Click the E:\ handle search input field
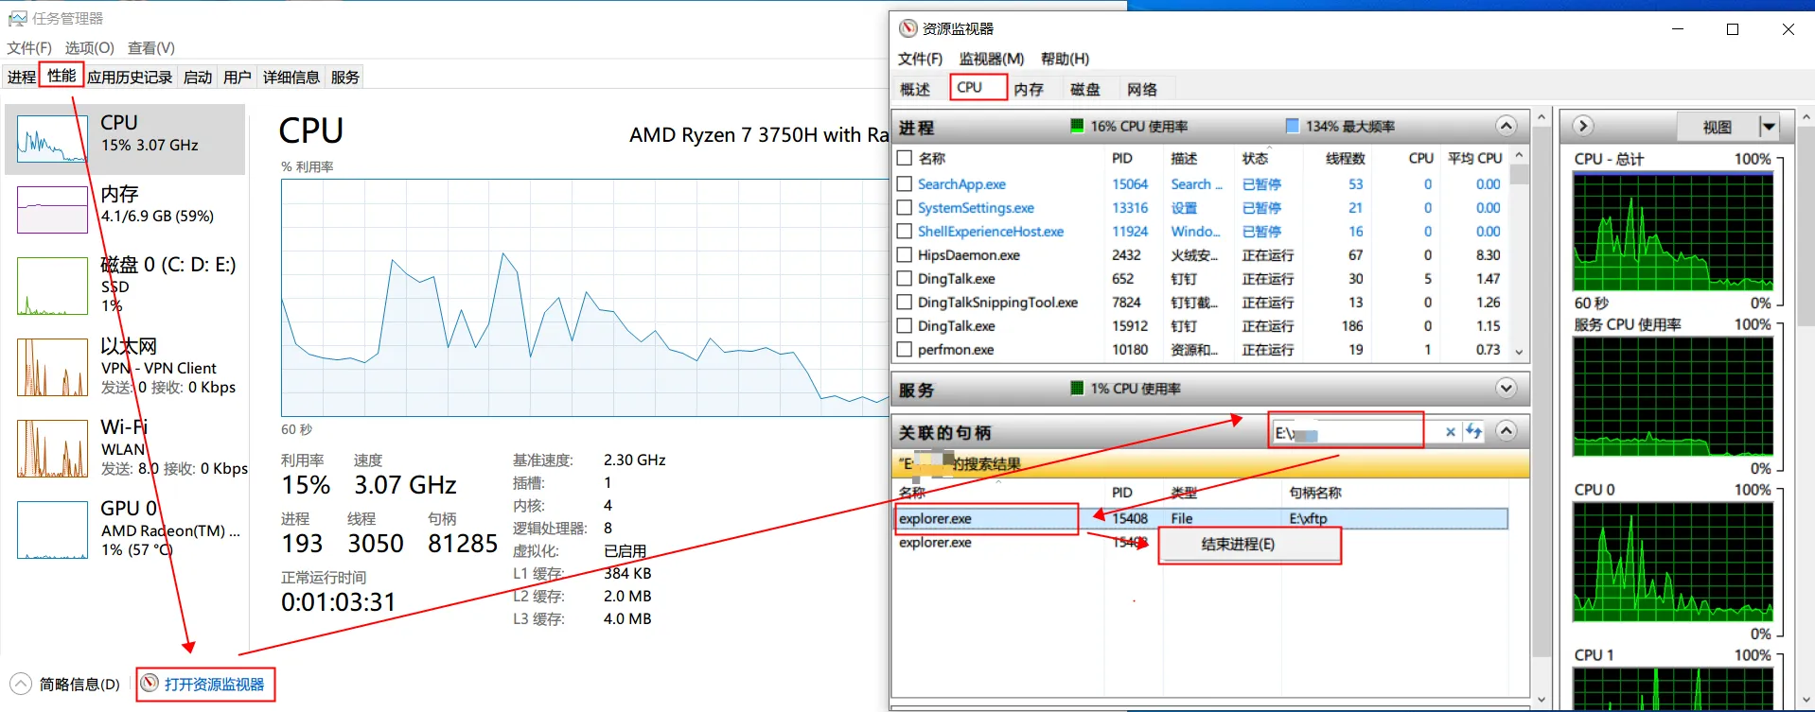This screenshot has width=1815, height=712. point(1356,432)
